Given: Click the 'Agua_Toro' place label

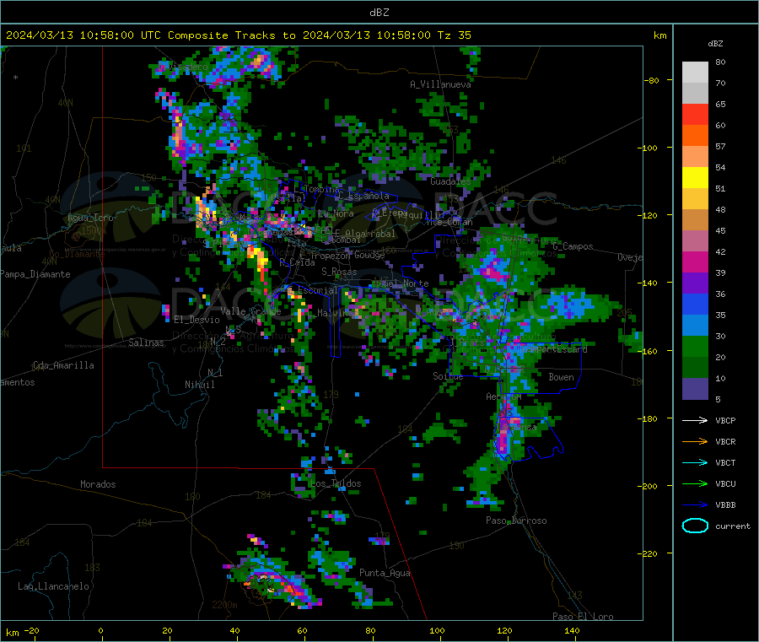Looking at the screenshot, I should point(90,218).
